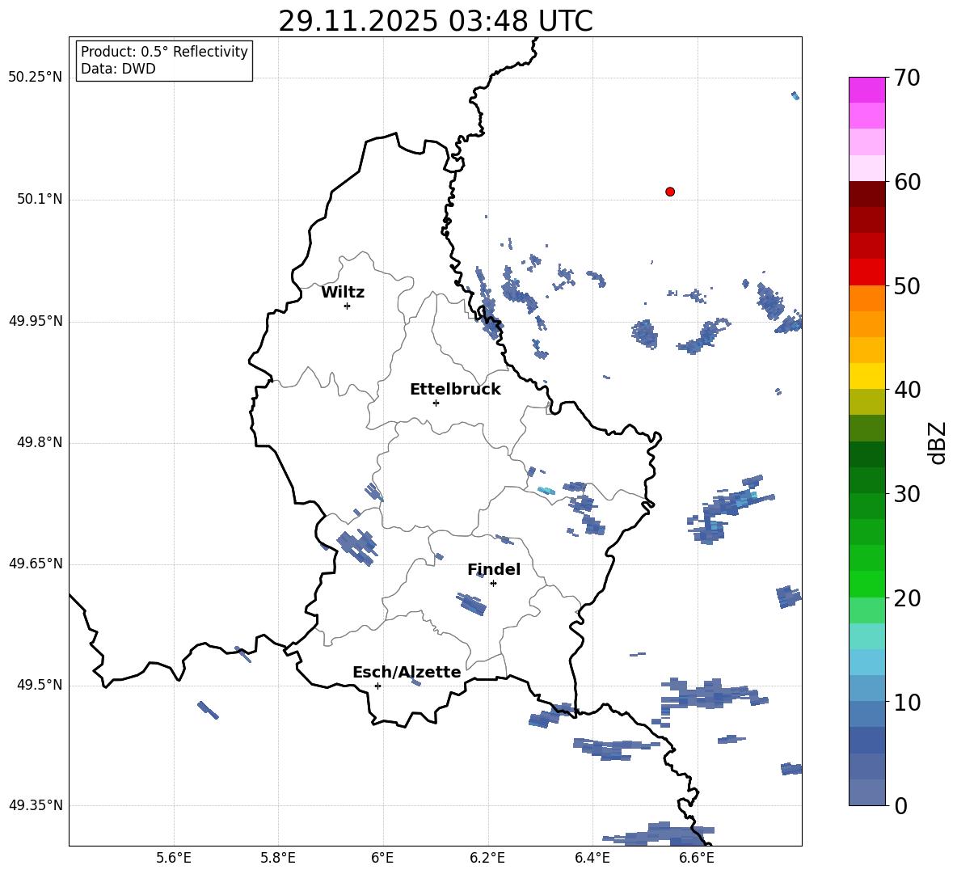The height and width of the screenshot is (874, 957).
Task: Click the 5.8°E longitude label
Action: click(x=278, y=858)
